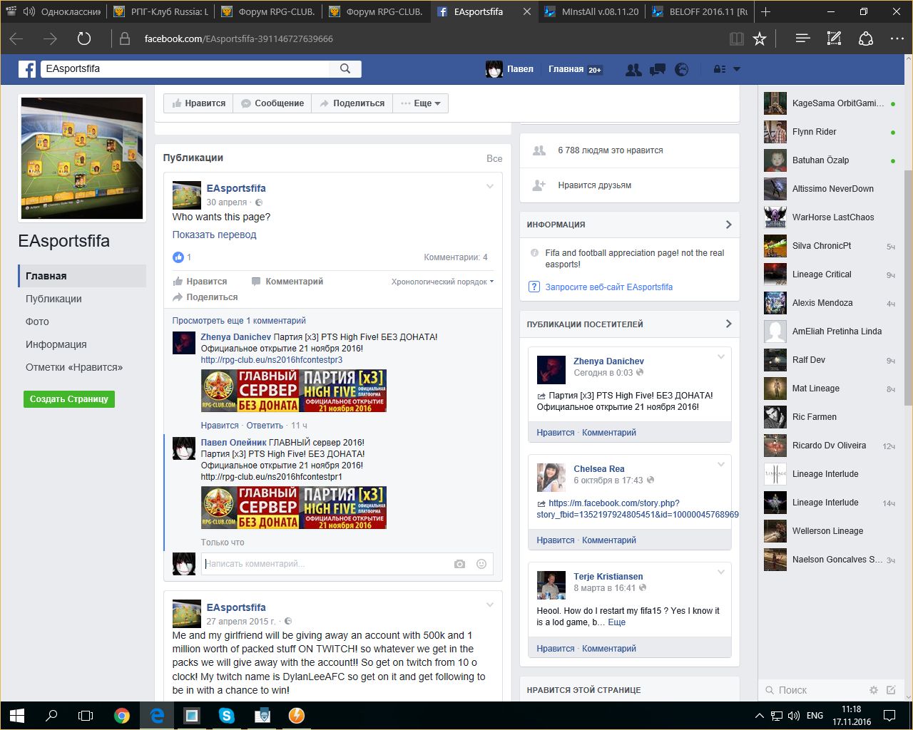Click the Нравится page button
913x730 pixels.
pyautogui.click(x=198, y=103)
